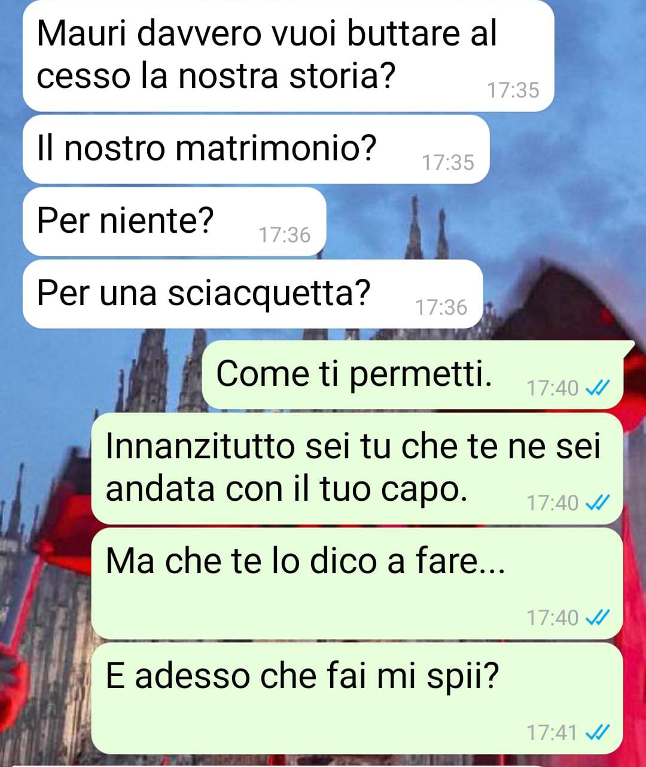The height and width of the screenshot is (767, 646).
Task: Tap message 'Innanzitutto sei tu che te ne sei'
Action: (x=358, y=468)
